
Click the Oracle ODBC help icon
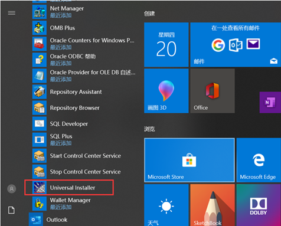[x=40, y=60]
